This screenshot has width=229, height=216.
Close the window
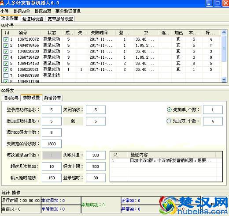(x=225, y=3)
